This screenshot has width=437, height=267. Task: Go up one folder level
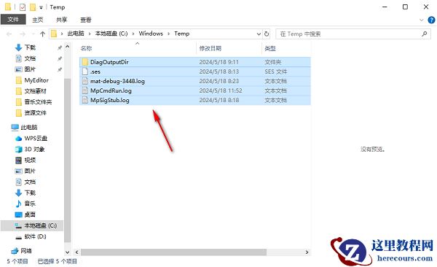(x=42, y=34)
